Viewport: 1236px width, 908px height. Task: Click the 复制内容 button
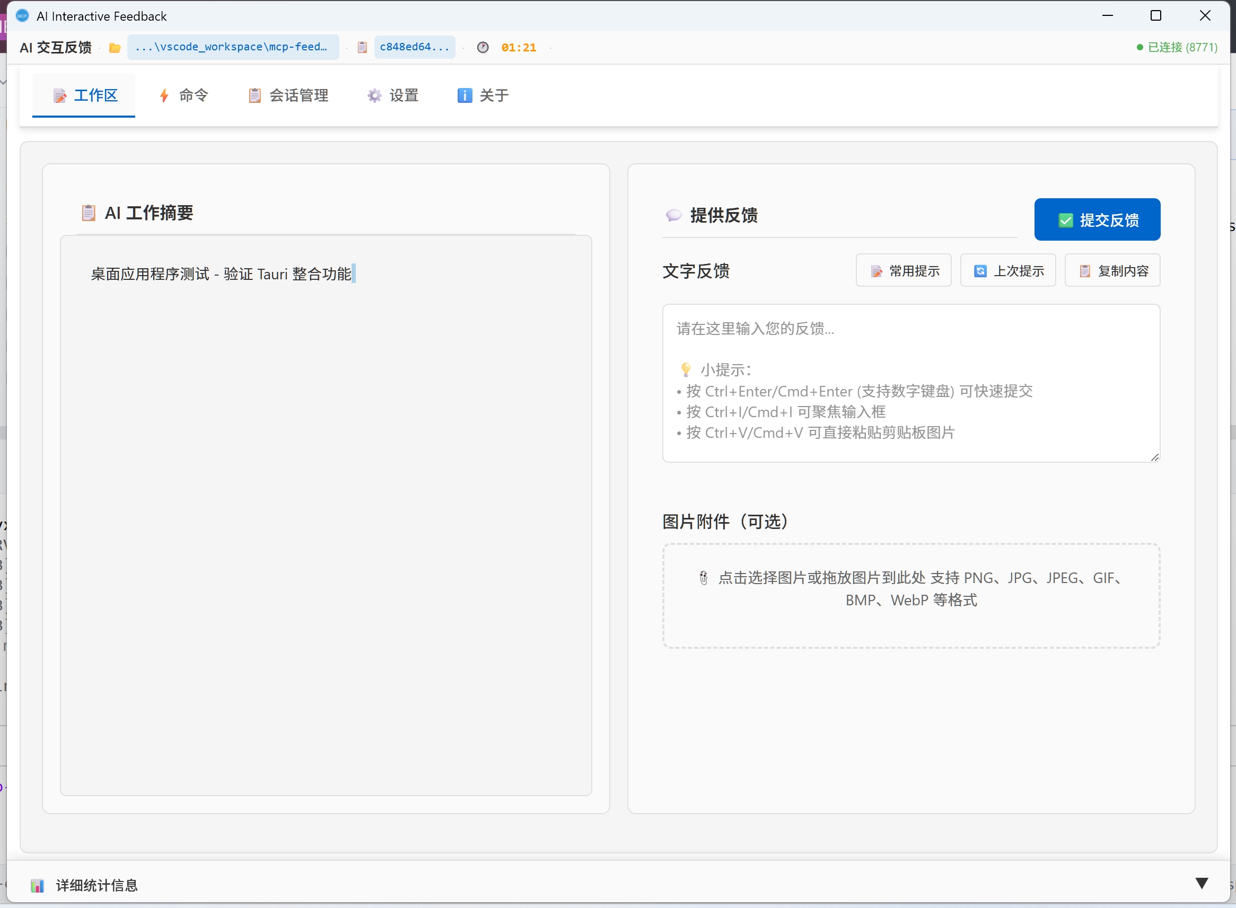click(1112, 270)
